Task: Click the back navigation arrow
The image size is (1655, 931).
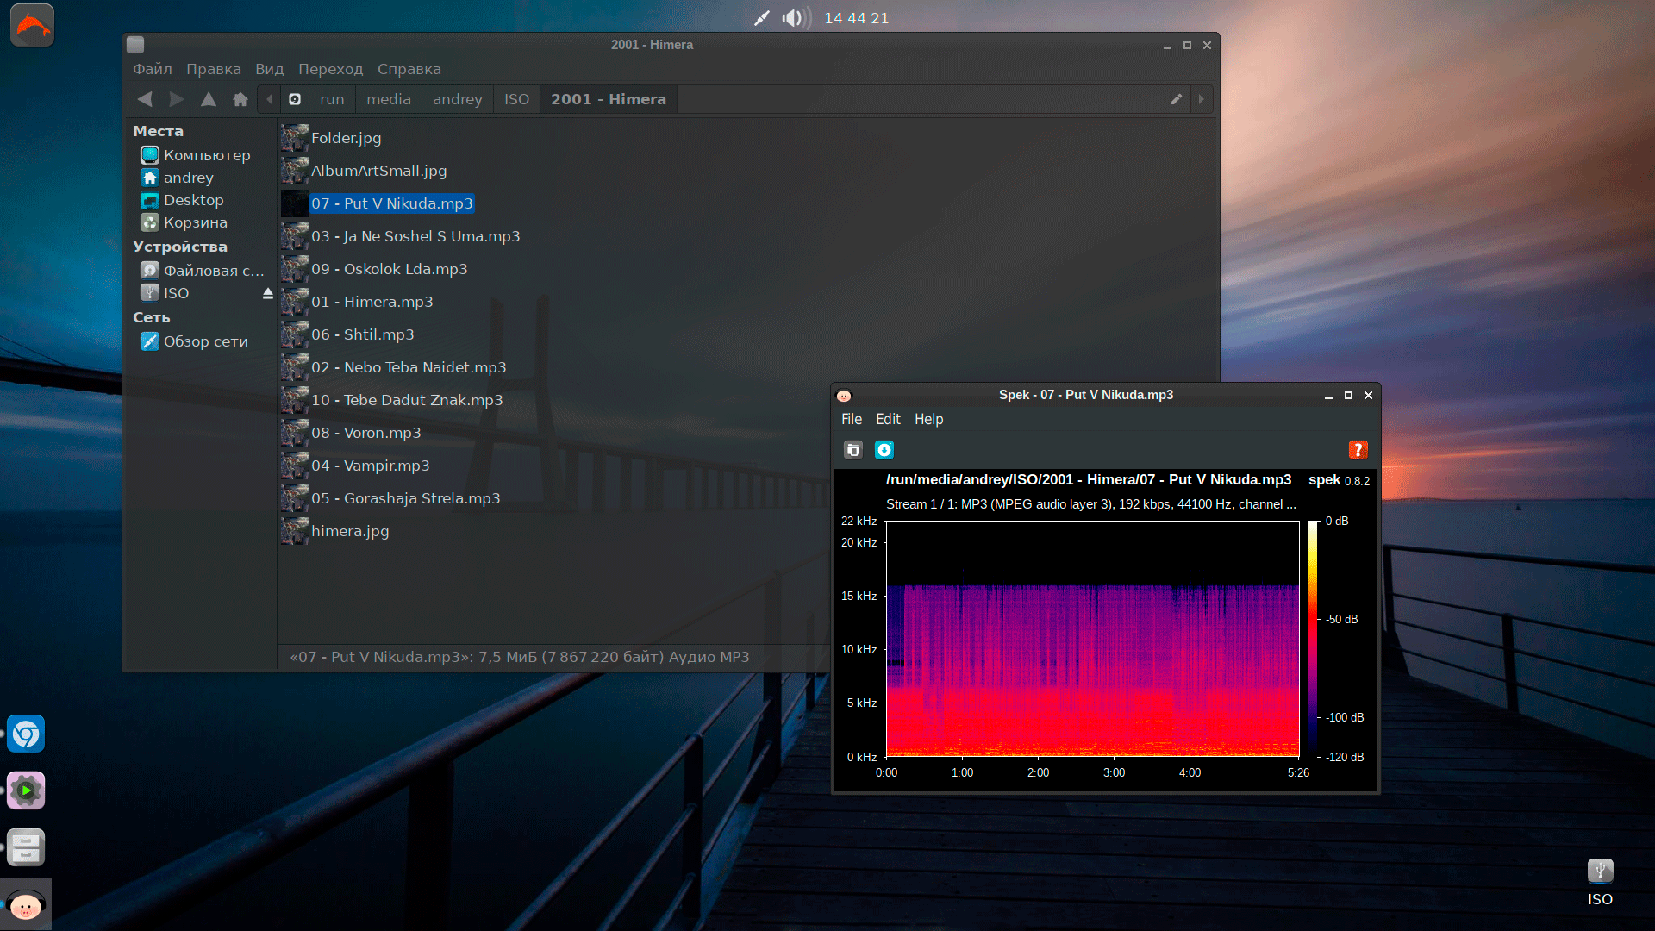Action: pos(145,99)
